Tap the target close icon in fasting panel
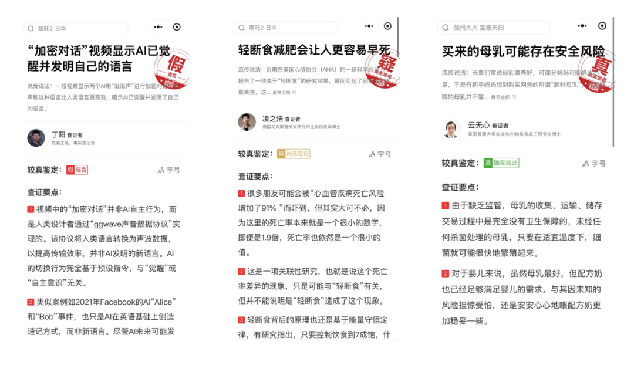The width and height of the screenshot is (634, 372). tap(387, 26)
